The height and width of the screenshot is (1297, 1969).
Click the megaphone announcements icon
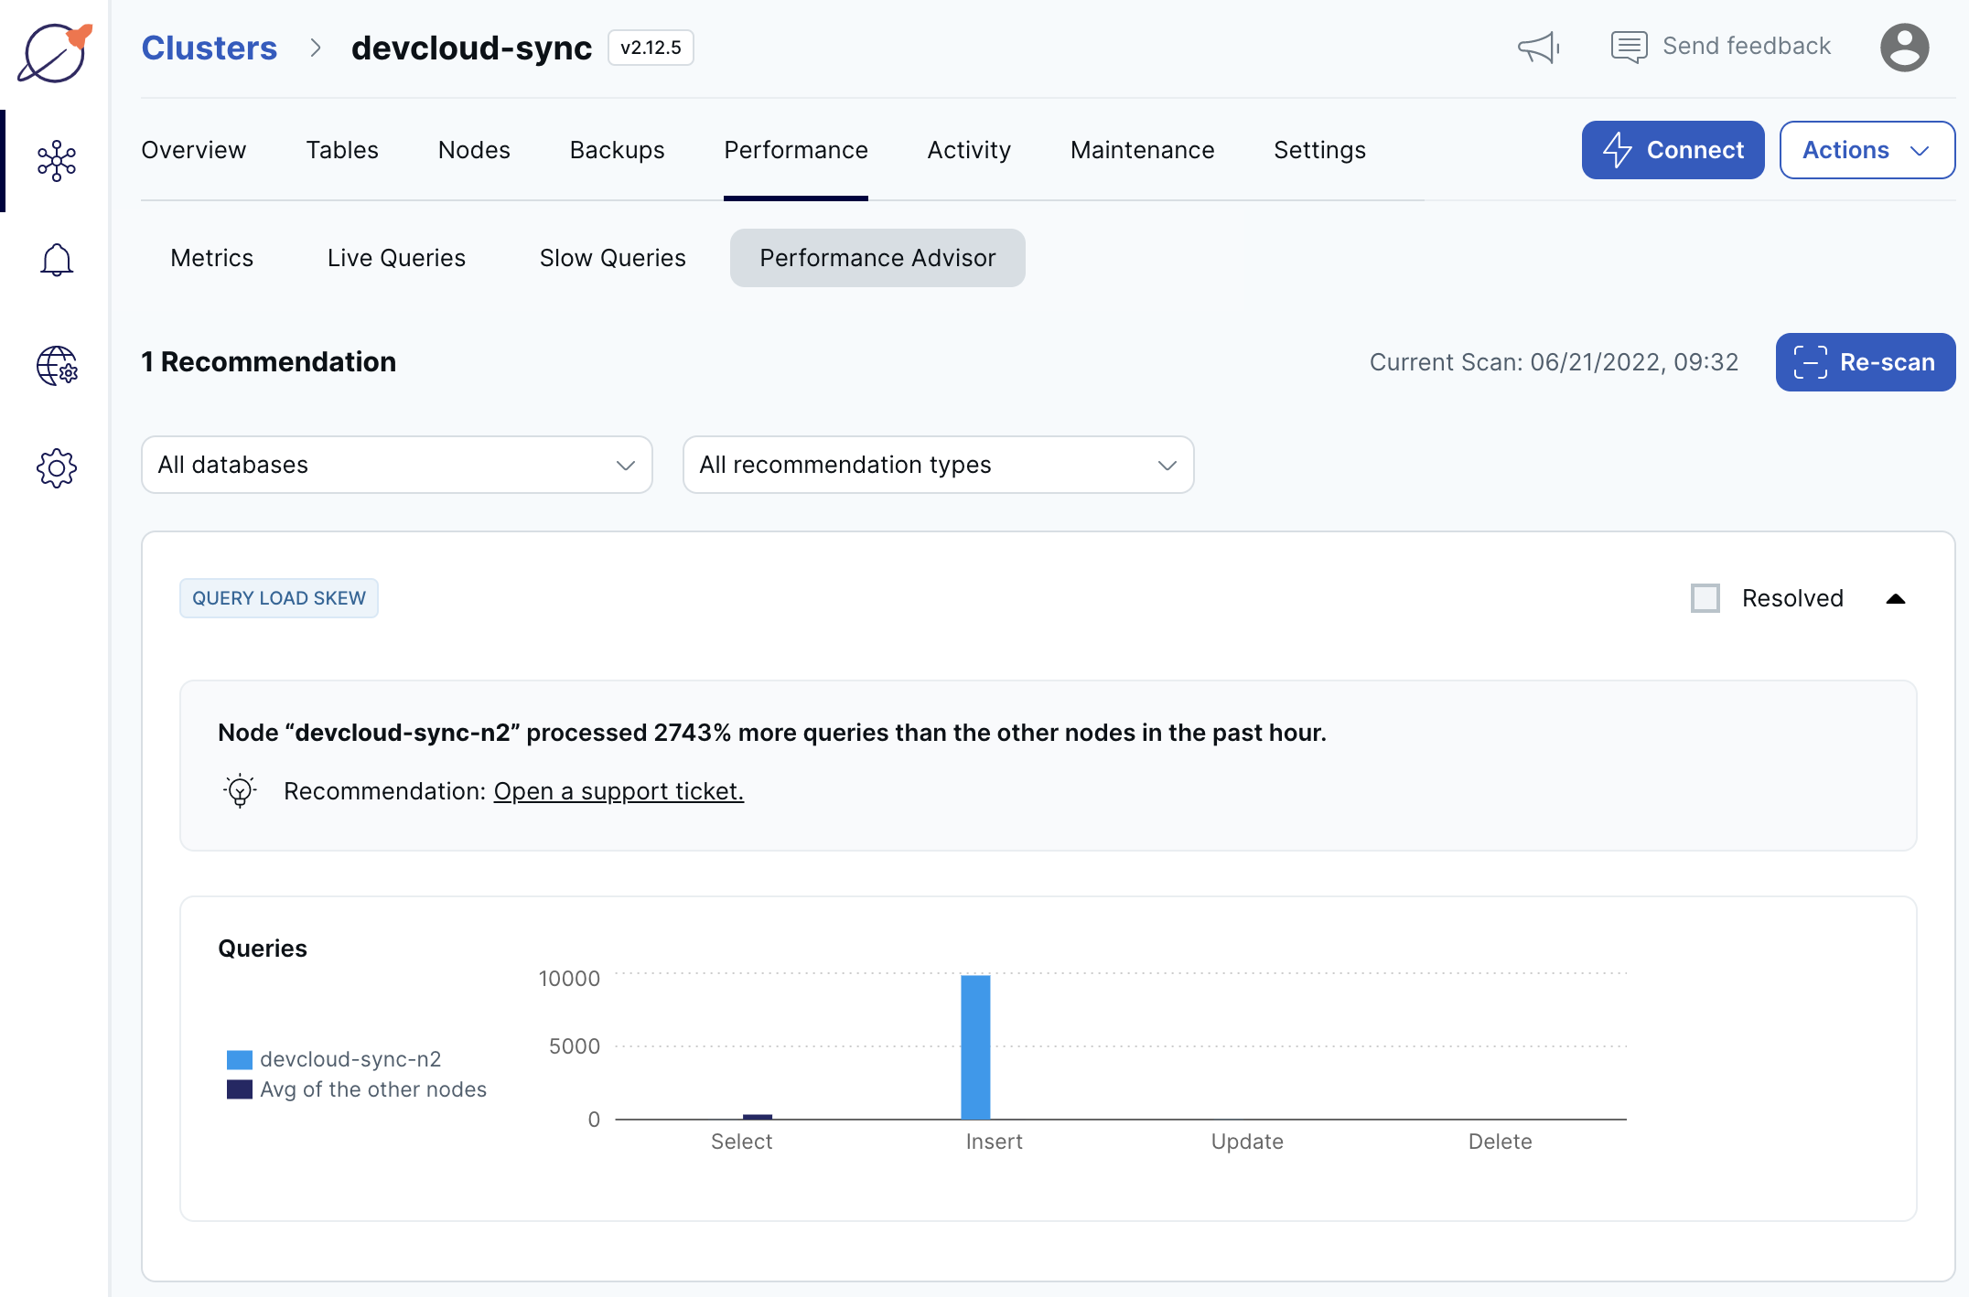pyautogui.click(x=1538, y=48)
